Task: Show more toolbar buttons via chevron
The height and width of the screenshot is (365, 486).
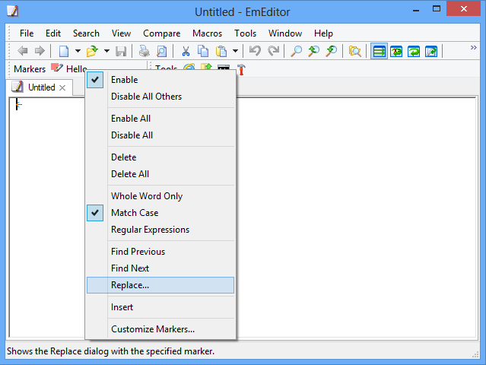Action: (473, 47)
